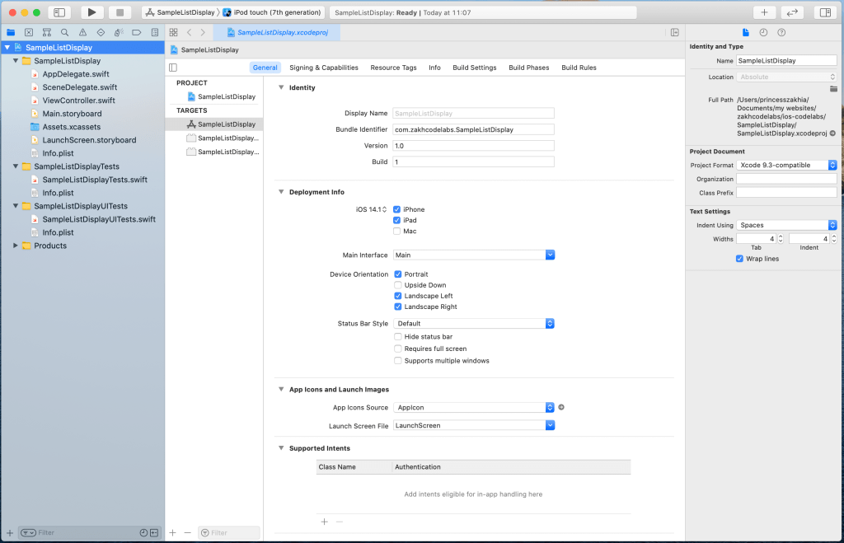This screenshot has height=543, width=844.
Task: Show the History inspector clock icon
Action: pos(763,32)
